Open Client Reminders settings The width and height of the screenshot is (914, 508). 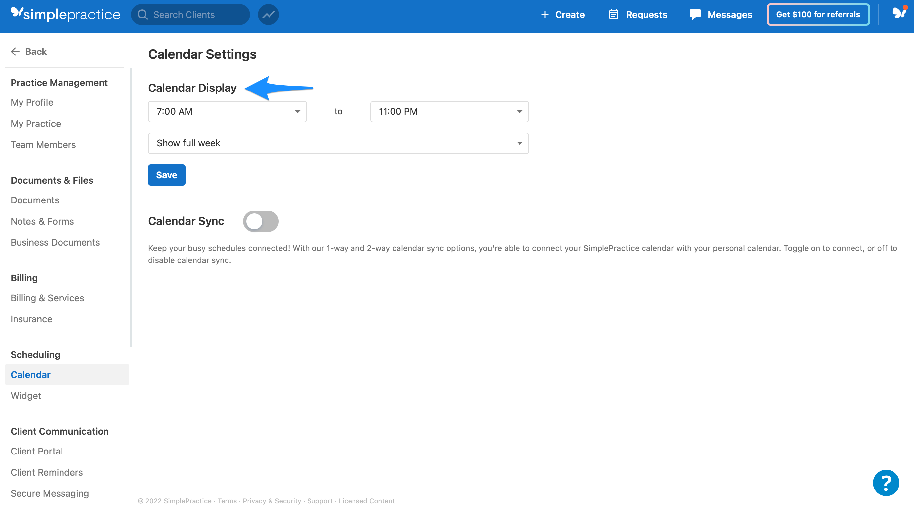(47, 473)
